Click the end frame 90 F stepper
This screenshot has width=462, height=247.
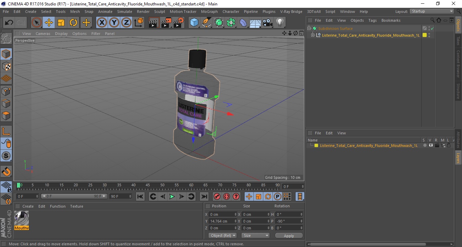coord(130,196)
